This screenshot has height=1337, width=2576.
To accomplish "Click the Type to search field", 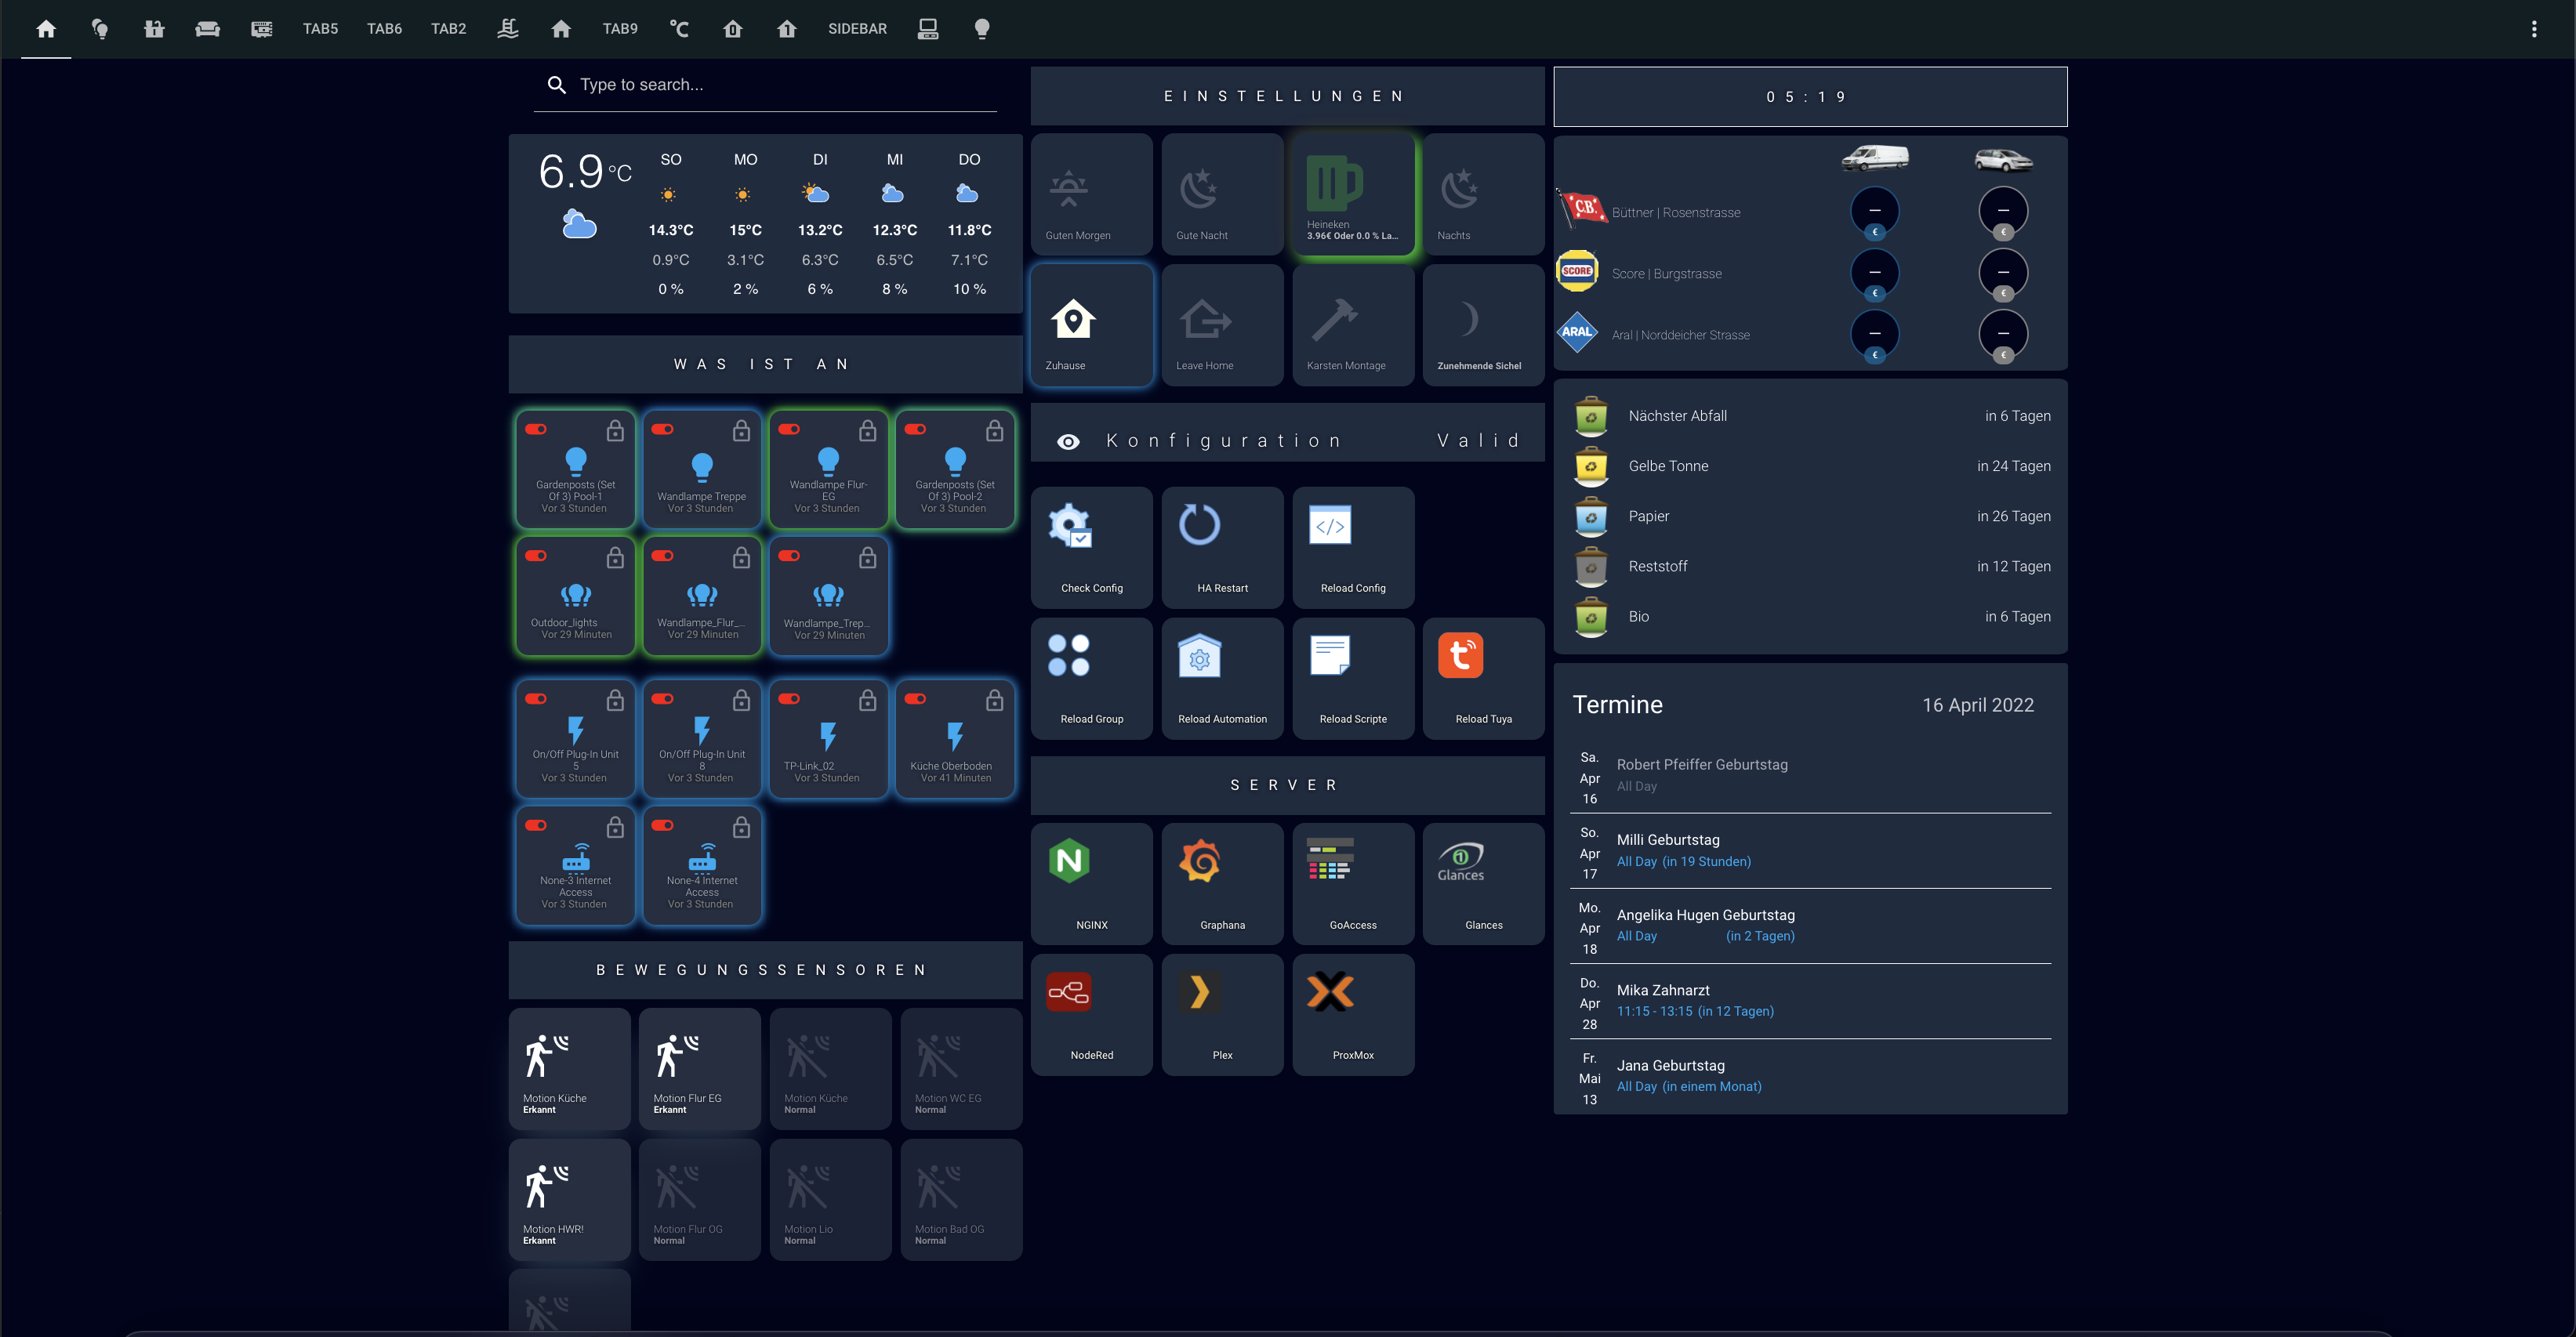I will coord(765,84).
